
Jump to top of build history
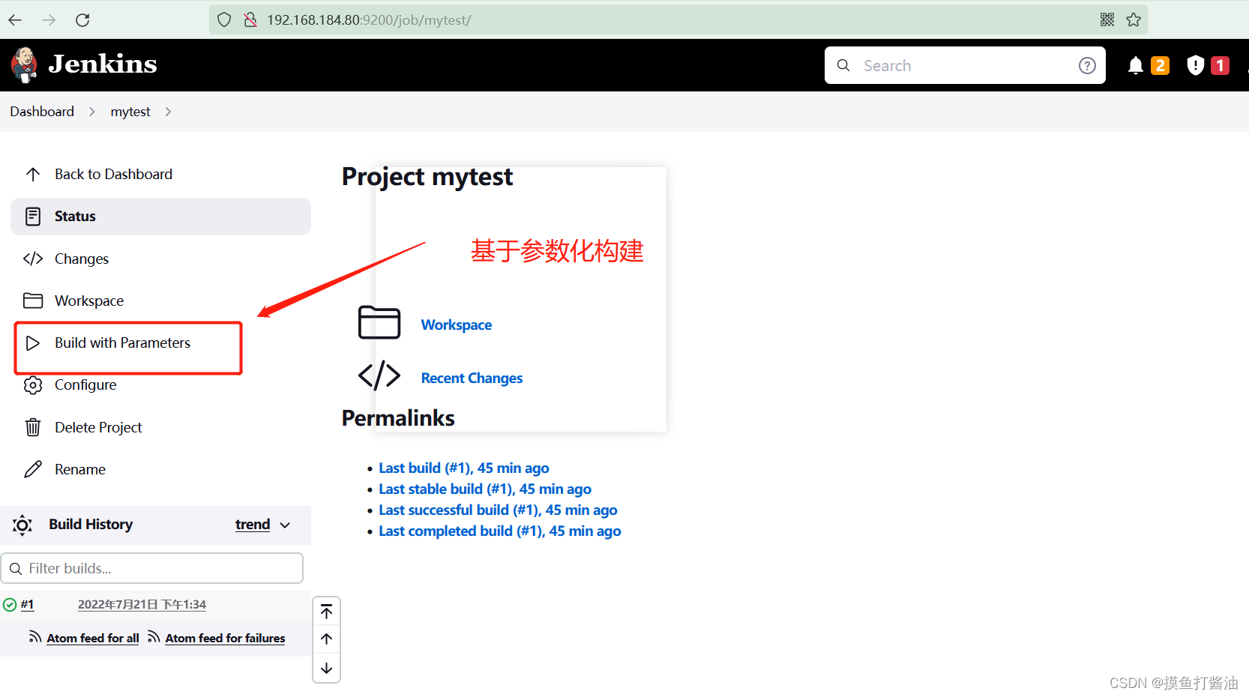[327, 612]
